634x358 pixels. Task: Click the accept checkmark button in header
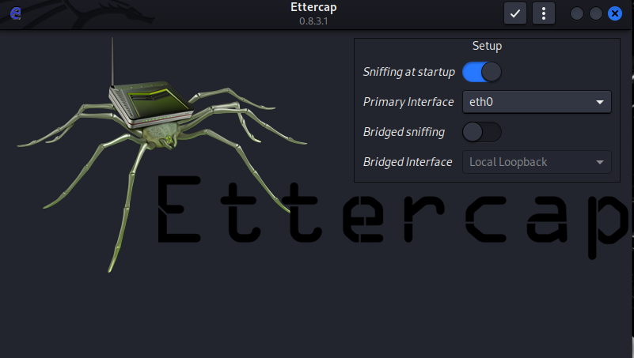[515, 13]
